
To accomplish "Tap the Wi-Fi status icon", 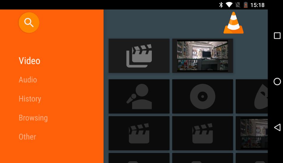I will [229, 5].
